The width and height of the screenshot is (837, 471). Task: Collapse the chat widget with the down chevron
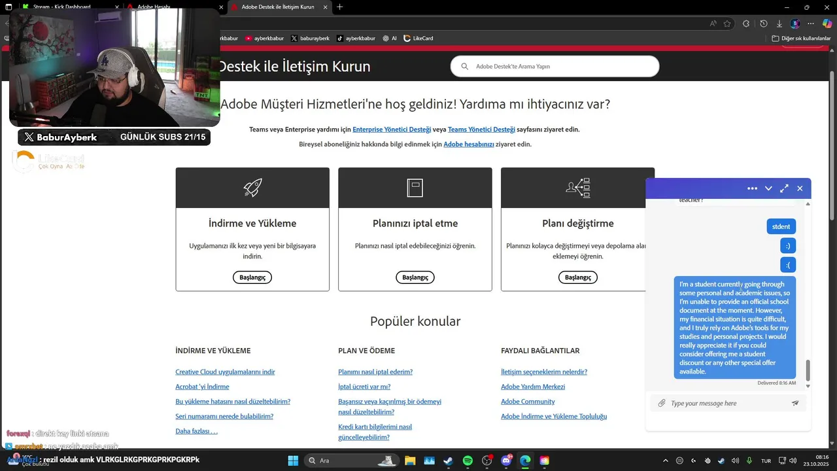click(768, 188)
